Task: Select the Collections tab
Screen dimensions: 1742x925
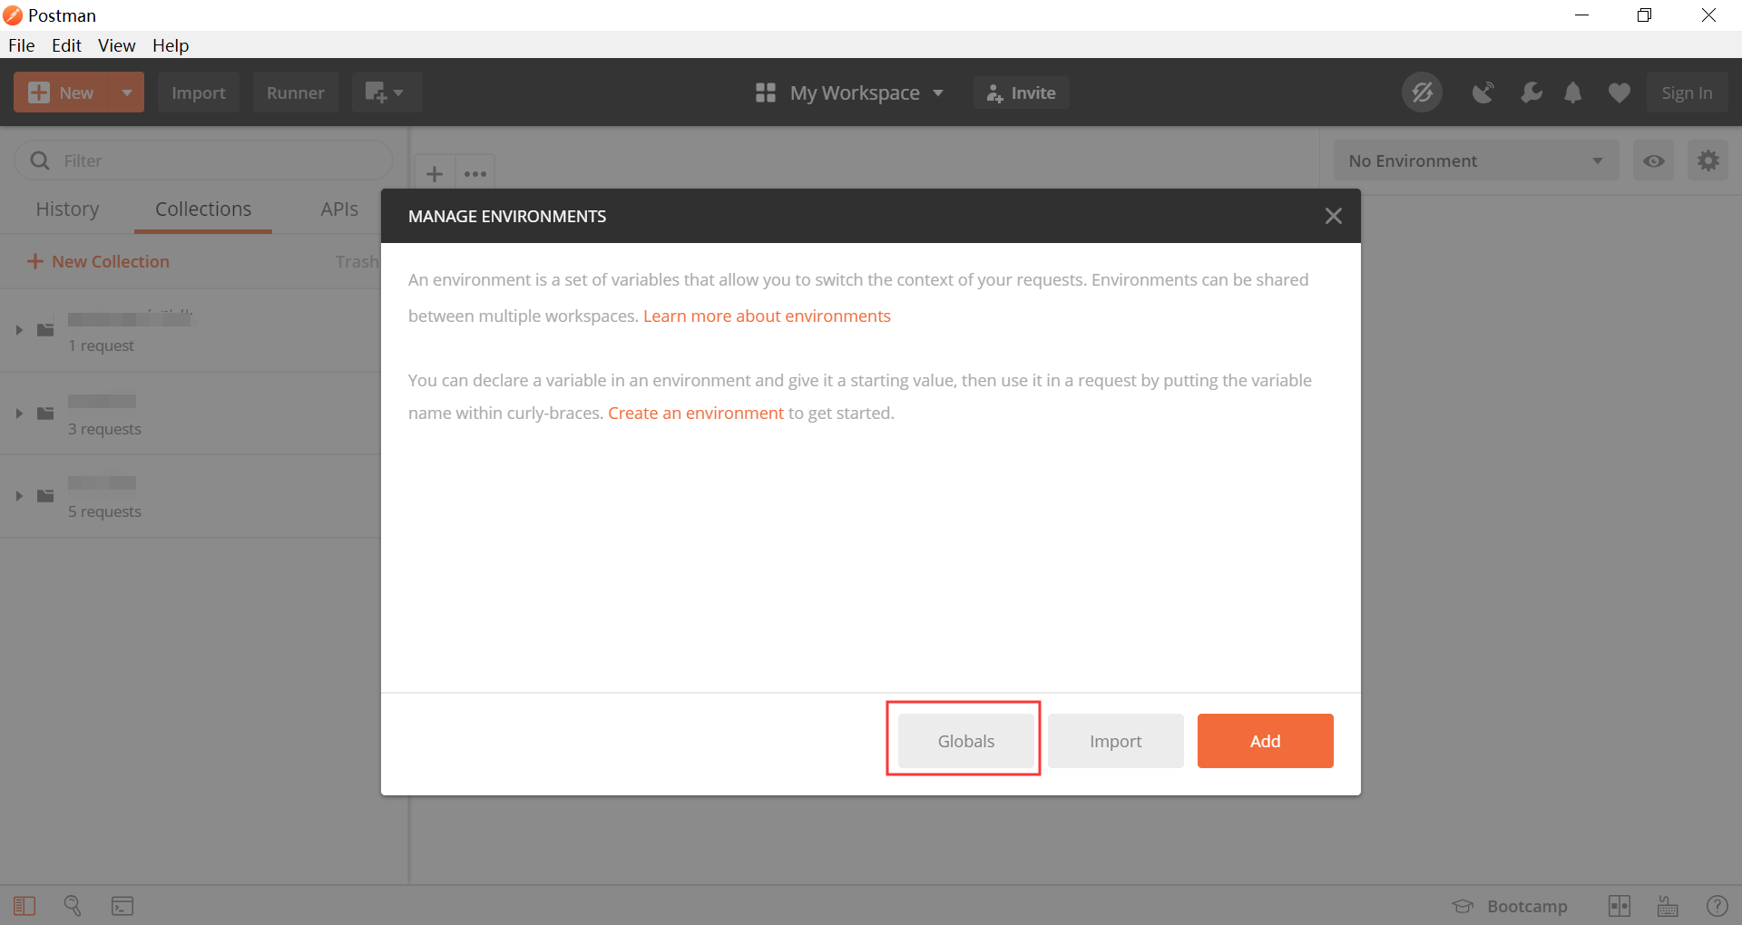Action: 203,209
